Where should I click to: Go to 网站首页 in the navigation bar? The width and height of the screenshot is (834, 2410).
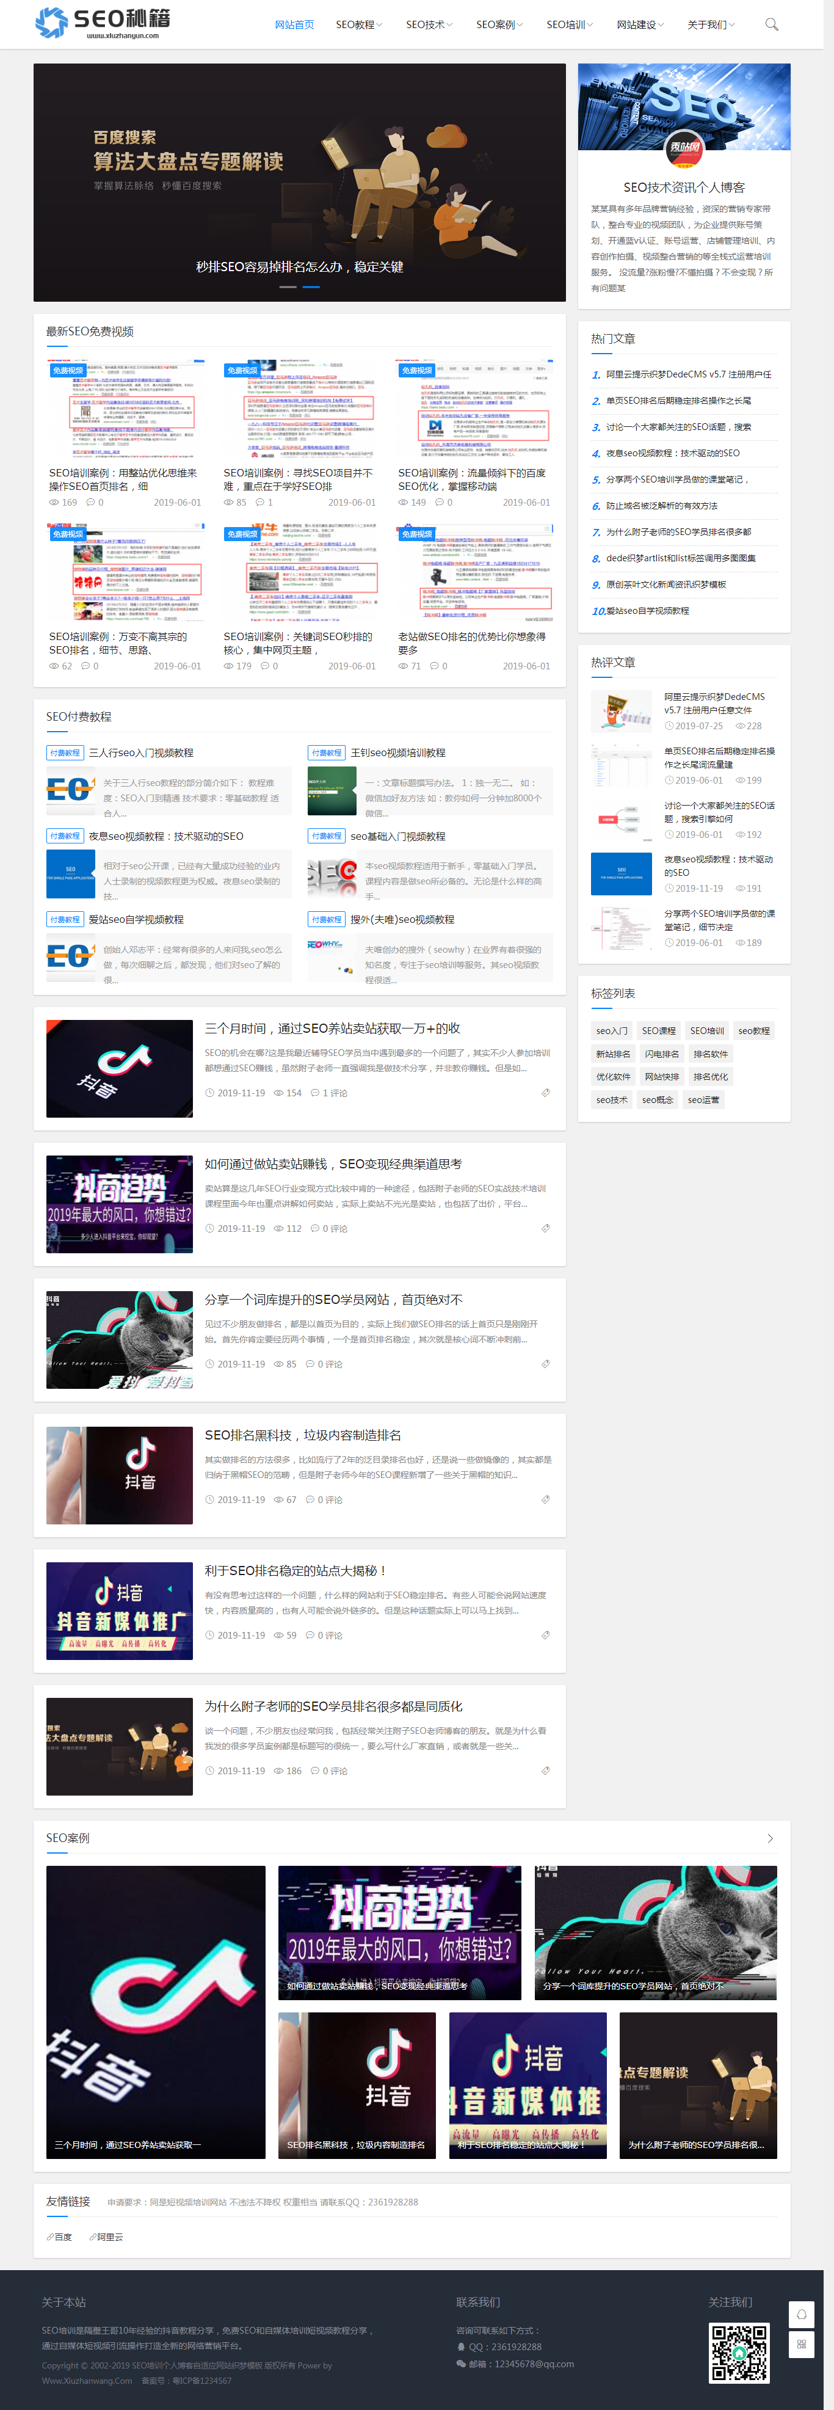(x=294, y=25)
